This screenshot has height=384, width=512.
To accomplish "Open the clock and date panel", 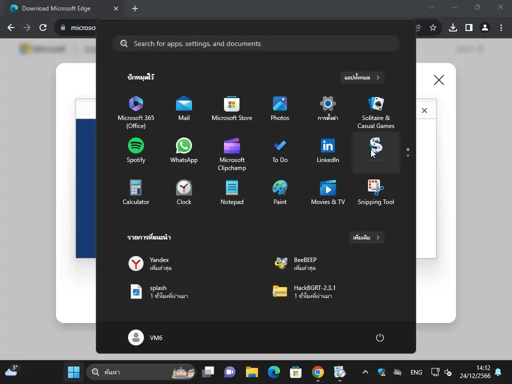I will [475, 372].
